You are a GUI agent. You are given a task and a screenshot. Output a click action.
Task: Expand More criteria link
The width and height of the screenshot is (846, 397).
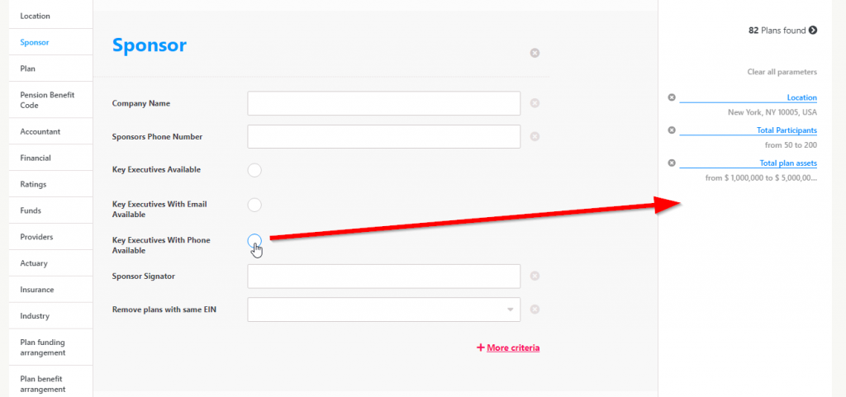508,347
